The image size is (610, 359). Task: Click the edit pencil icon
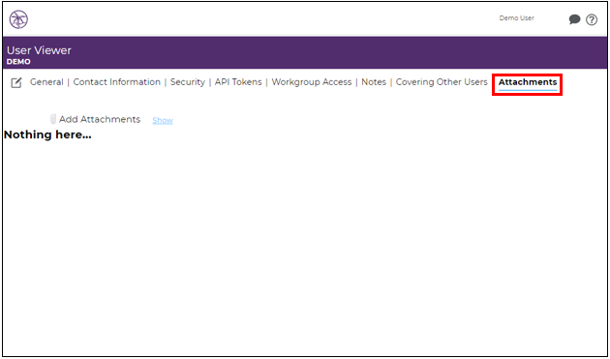(15, 82)
